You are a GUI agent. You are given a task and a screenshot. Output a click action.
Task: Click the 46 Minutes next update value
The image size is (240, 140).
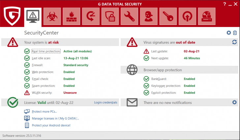pos(192,58)
